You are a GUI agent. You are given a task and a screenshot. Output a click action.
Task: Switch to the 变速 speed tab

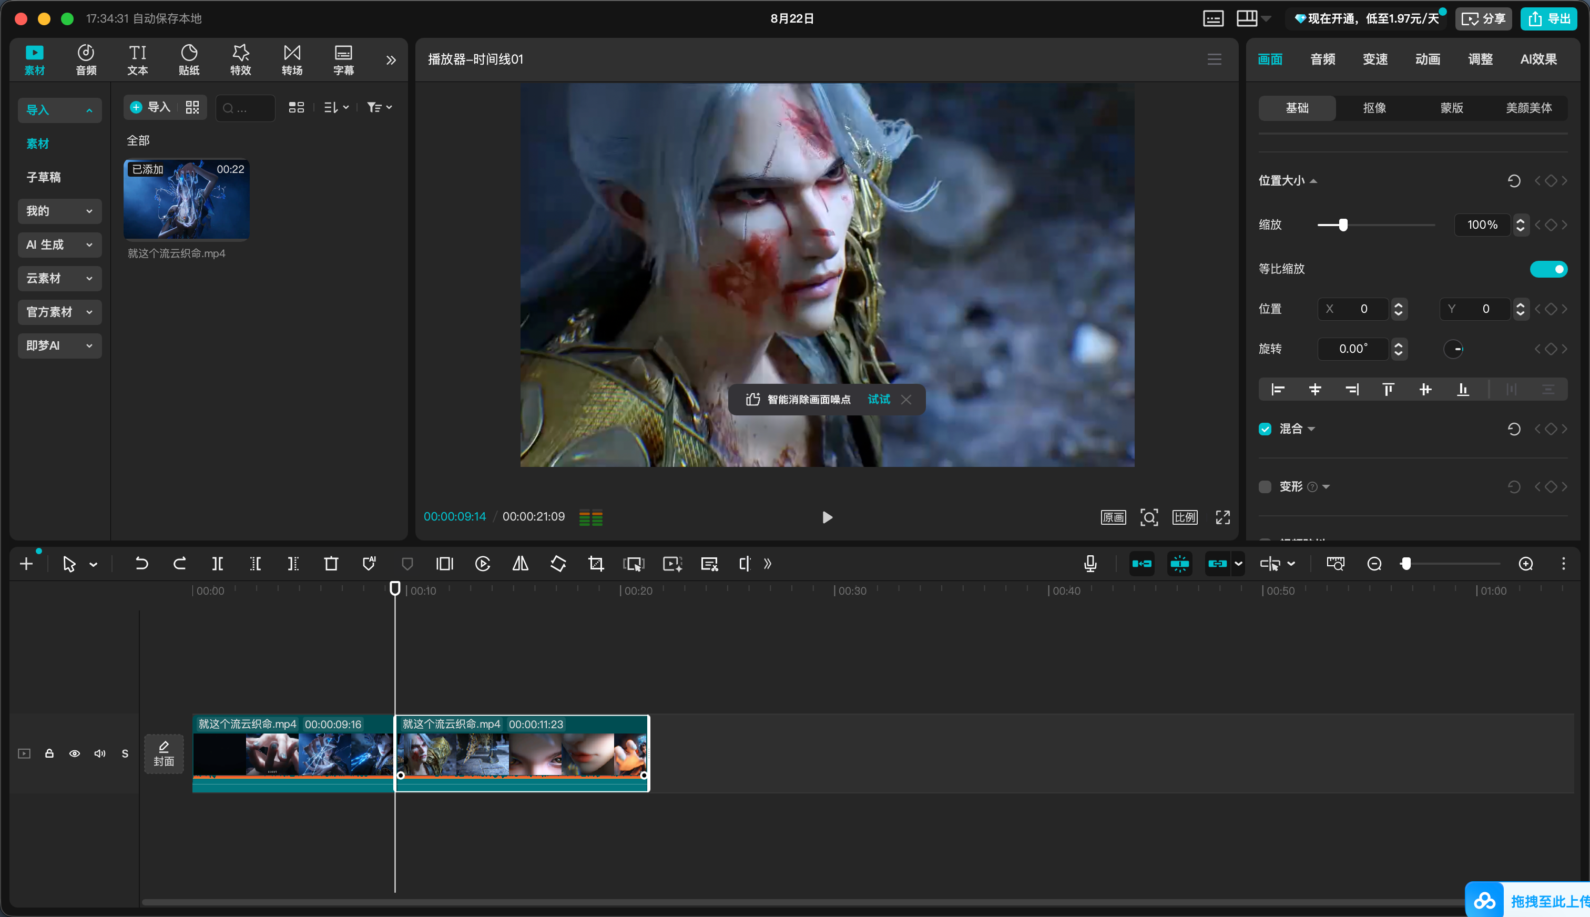(x=1375, y=59)
